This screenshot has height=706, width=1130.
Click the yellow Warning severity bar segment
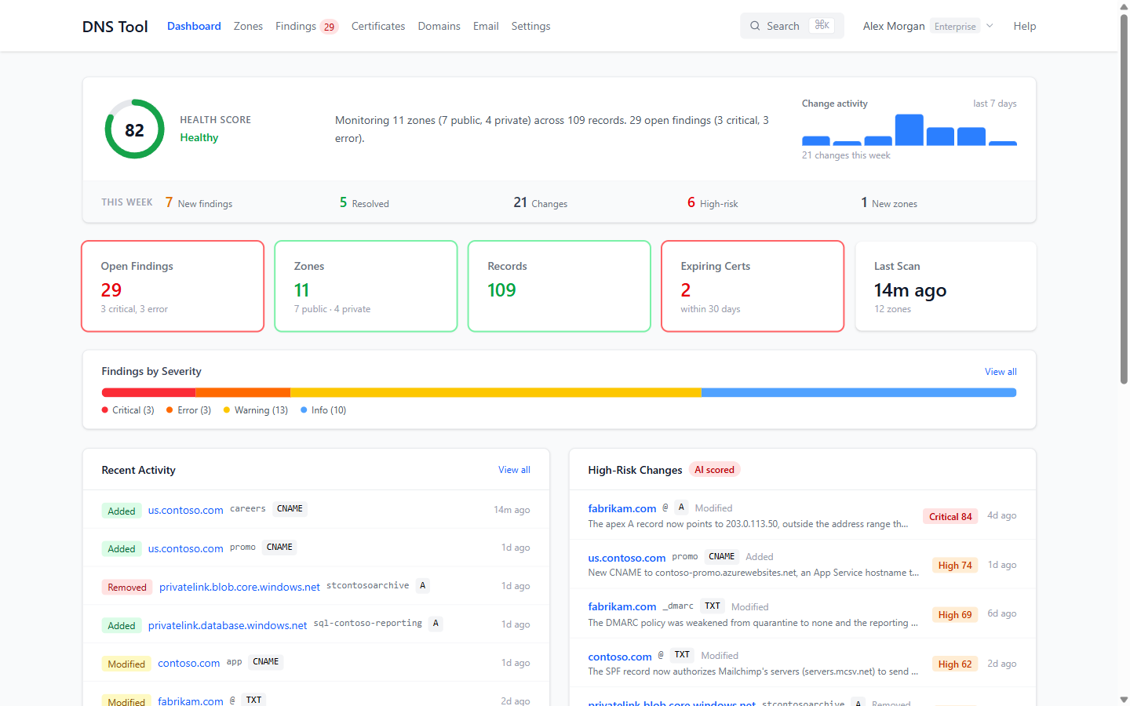click(495, 392)
